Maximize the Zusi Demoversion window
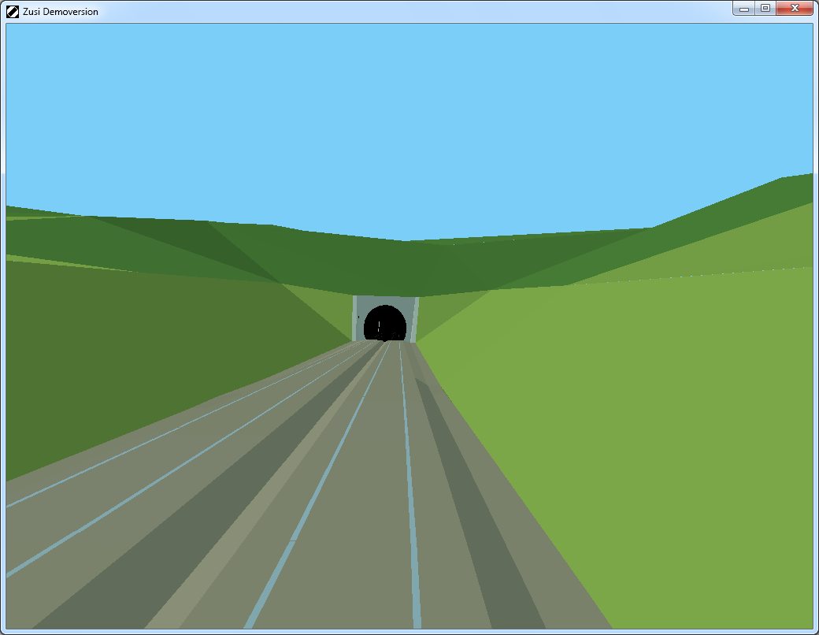This screenshot has height=635, width=819. tap(765, 9)
